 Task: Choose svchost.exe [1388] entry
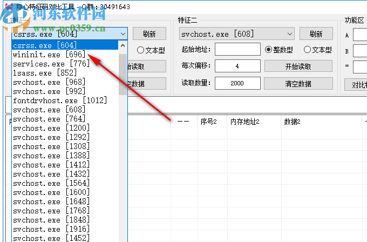pyautogui.click(x=65, y=156)
